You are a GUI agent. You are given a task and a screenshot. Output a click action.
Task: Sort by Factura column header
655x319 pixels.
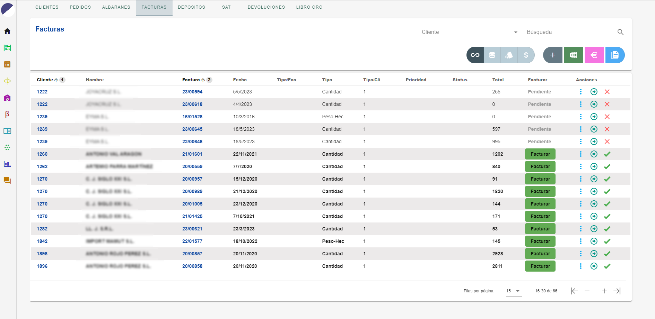pyautogui.click(x=191, y=80)
